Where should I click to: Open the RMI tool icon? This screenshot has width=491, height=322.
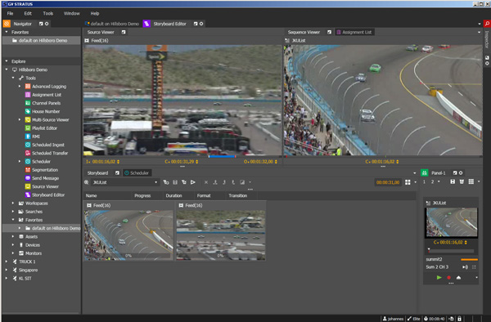tap(28, 136)
